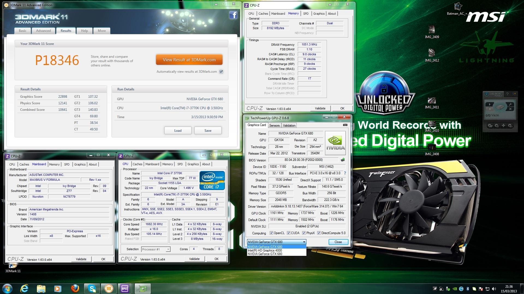Click the P18346 score text
This screenshot has width=524, height=294.
pyautogui.click(x=57, y=60)
